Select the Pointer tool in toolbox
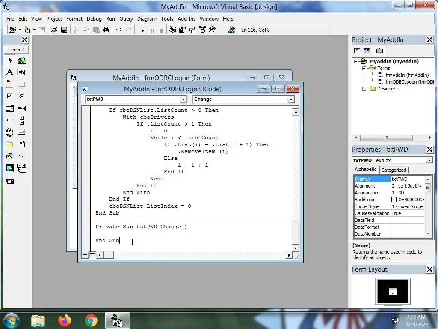 coord(10,60)
